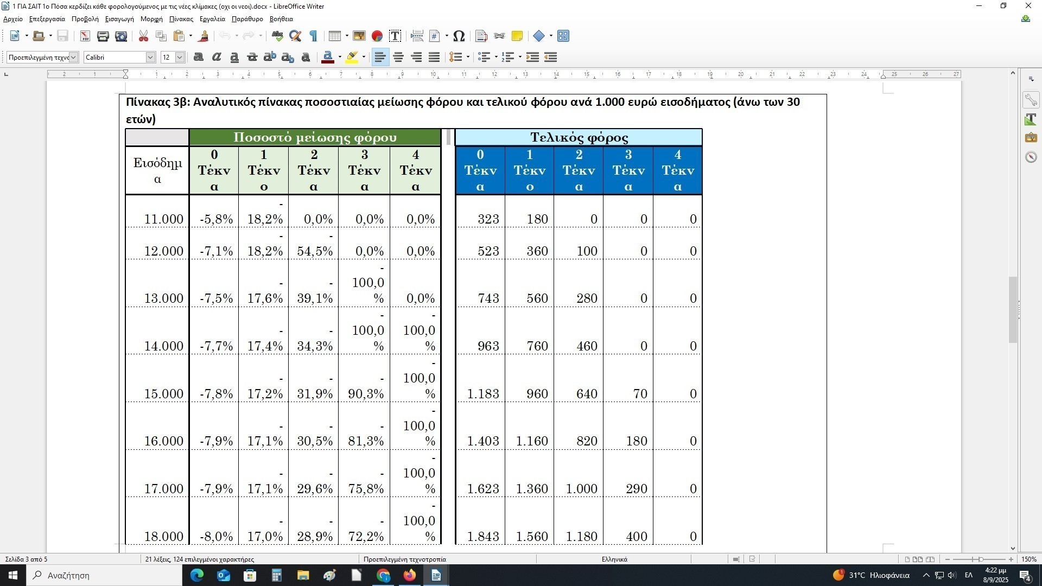Click page count Σελίδα 3 από 5
Image resolution: width=1042 pixels, height=586 pixels.
click(x=26, y=559)
